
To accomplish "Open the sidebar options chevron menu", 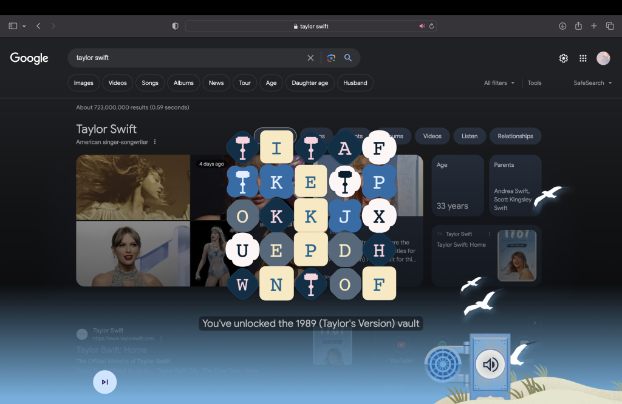I will 24,26.
